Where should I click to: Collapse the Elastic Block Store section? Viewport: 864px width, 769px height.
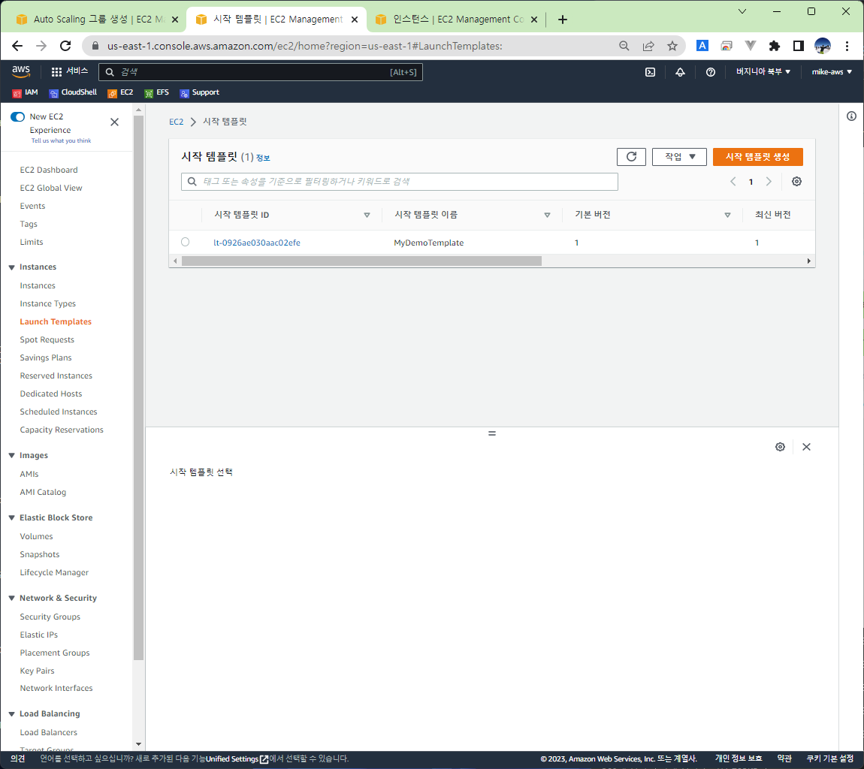coord(11,518)
